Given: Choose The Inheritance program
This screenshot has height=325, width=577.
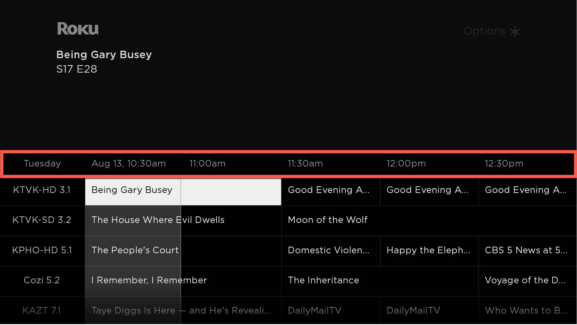Looking at the screenshot, I should pos(380,281).
